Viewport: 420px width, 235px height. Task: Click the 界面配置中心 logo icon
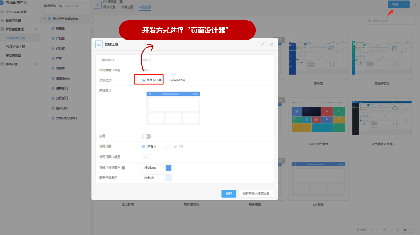tap(2, 3)
